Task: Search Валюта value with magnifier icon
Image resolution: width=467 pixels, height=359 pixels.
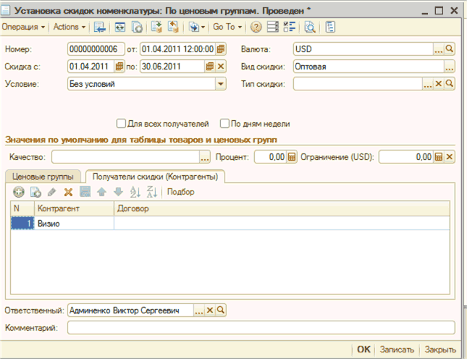Action: point(449,49)
